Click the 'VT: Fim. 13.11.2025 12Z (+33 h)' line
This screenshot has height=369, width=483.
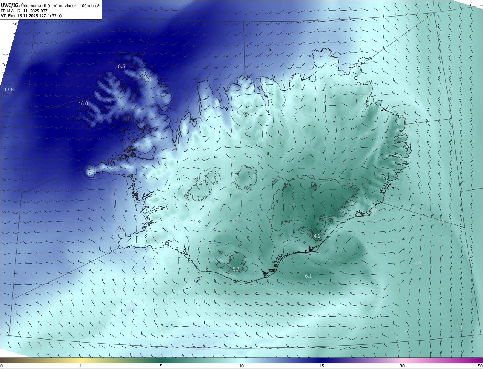coord(31,16)
